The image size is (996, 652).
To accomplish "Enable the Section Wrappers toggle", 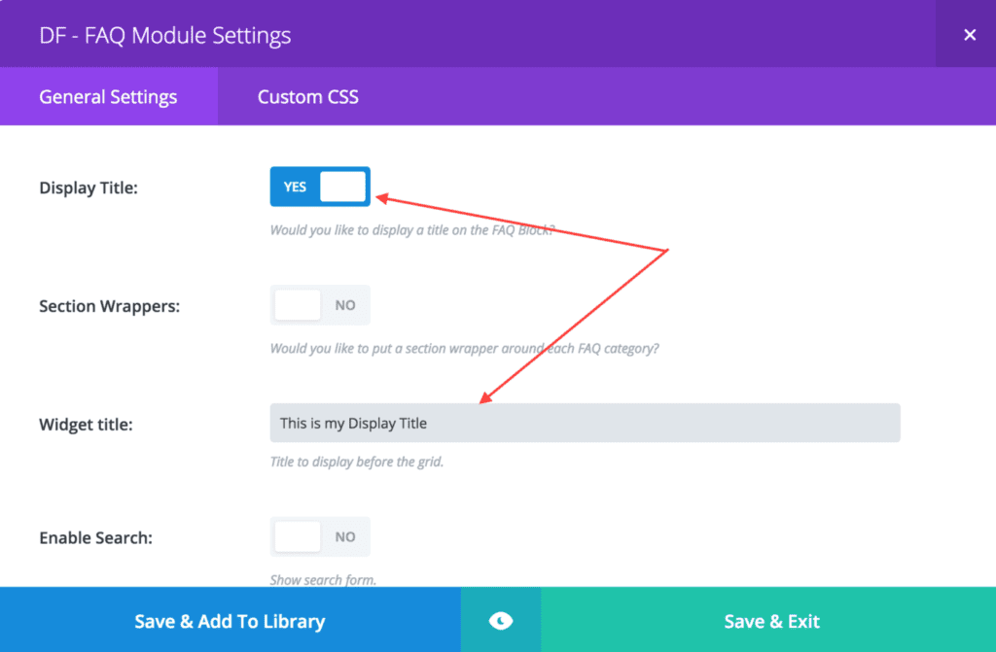I will click(x=320, y=305).
